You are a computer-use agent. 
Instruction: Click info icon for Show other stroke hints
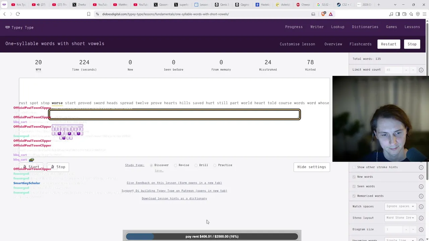coord(421,167)
